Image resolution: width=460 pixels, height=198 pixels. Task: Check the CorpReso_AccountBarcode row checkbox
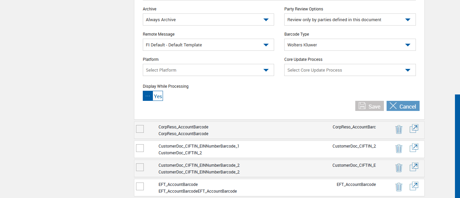(140, 129)
